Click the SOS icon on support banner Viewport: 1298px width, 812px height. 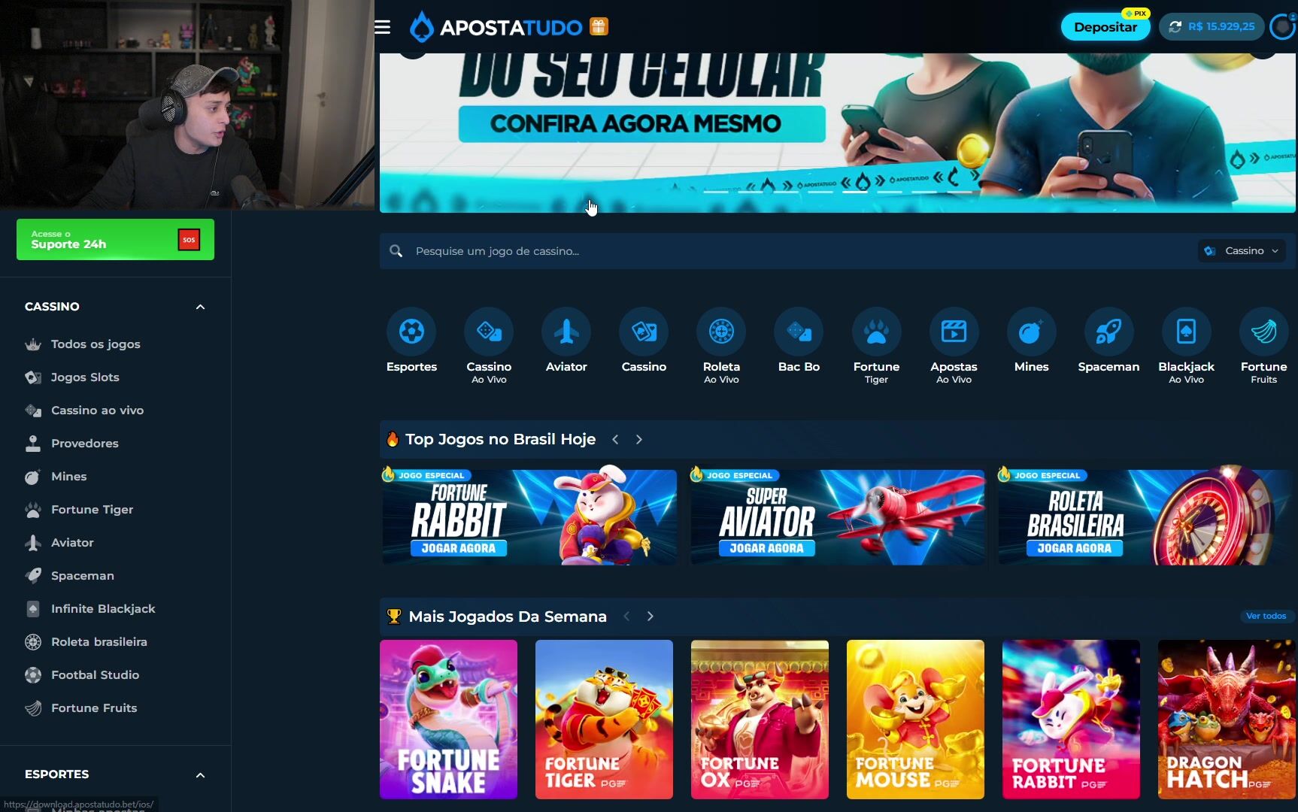point(189,240)
